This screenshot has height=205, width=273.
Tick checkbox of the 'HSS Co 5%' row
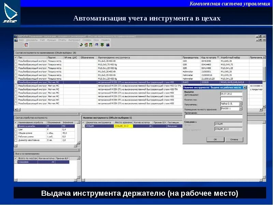pyautogui.click(x=16, y=86)
